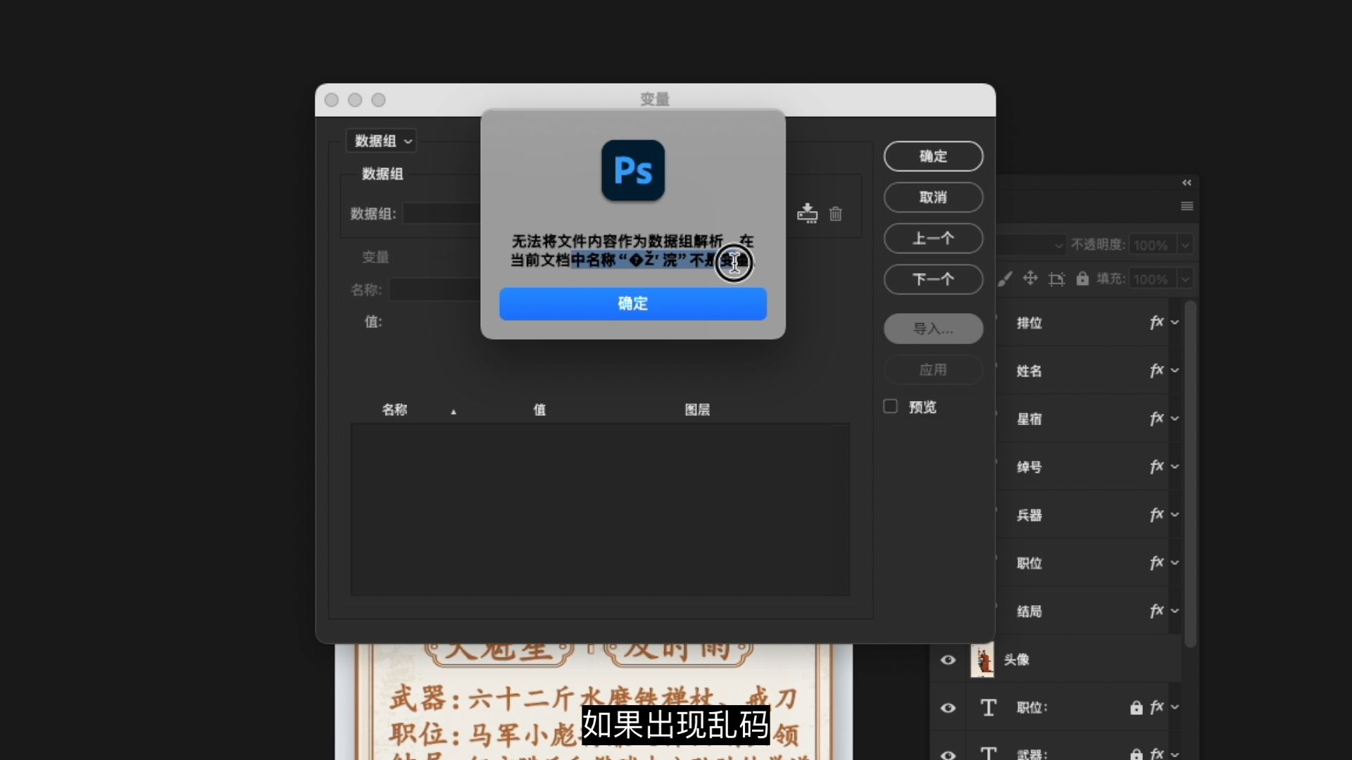Click the 导入... button

click(933, 329)
